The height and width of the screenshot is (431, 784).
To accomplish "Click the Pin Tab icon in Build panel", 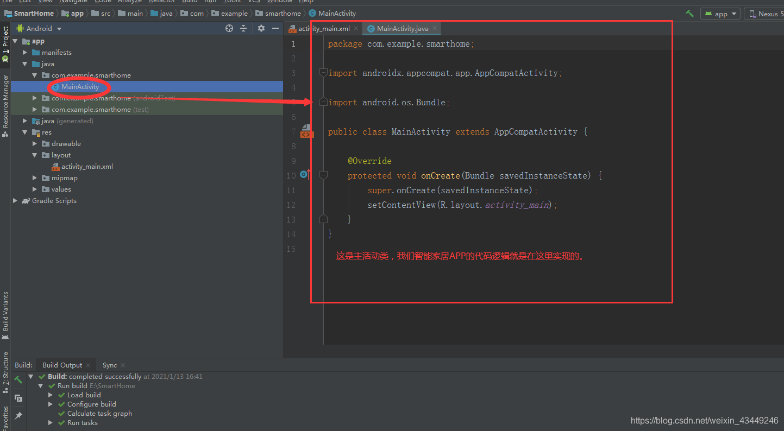I will click(x=18, y=416).
